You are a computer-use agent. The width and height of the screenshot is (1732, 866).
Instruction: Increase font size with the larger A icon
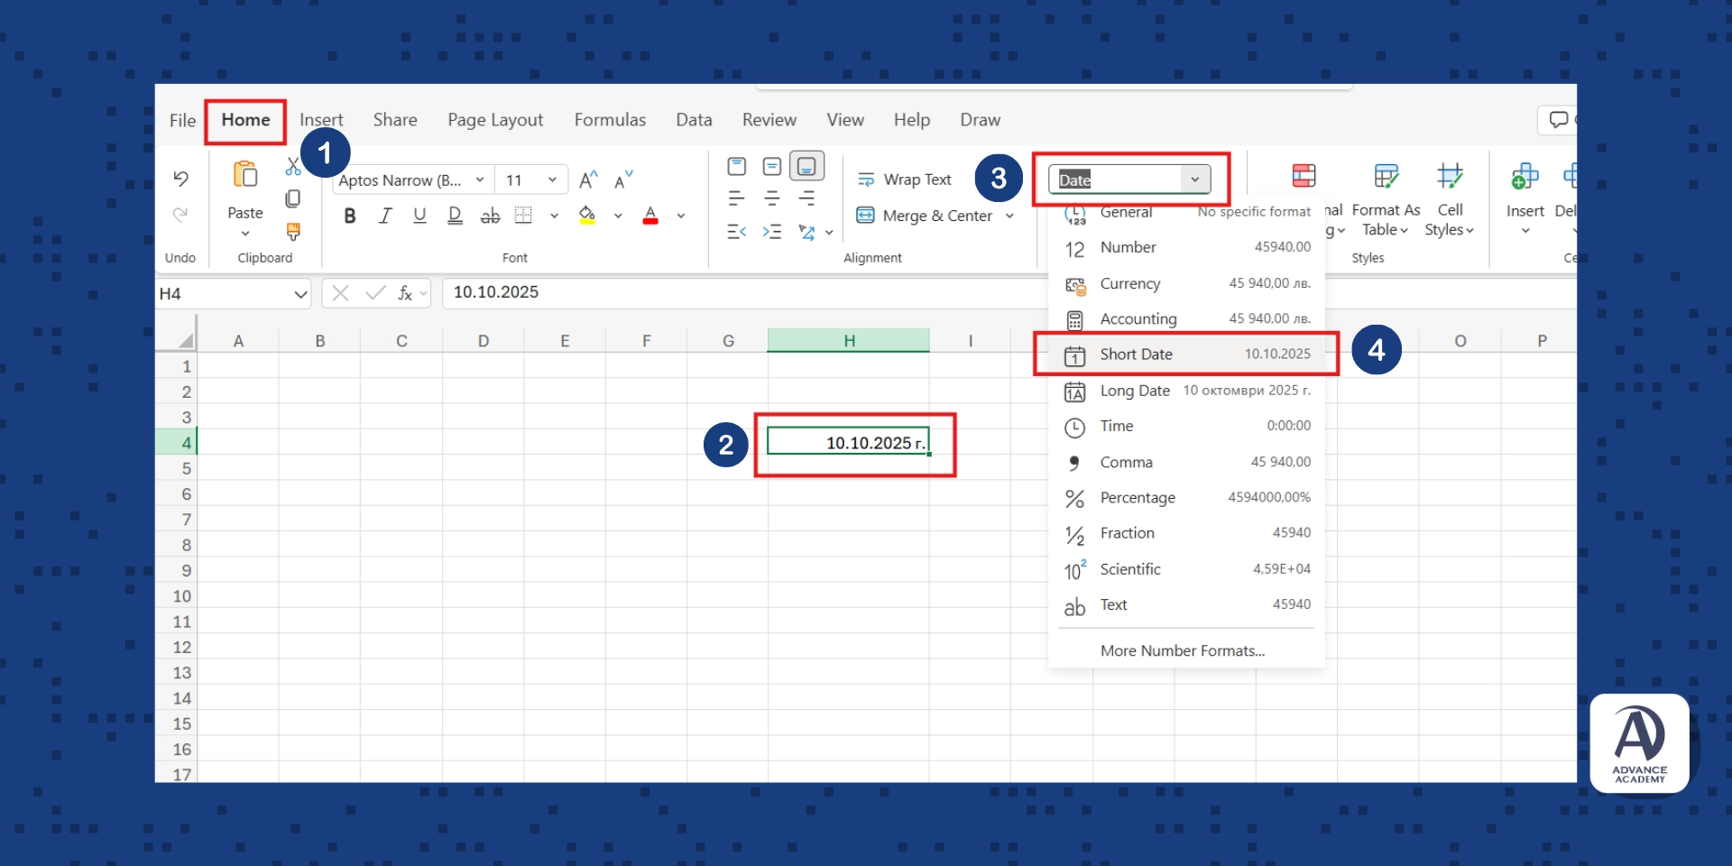[x=588, y=180]
